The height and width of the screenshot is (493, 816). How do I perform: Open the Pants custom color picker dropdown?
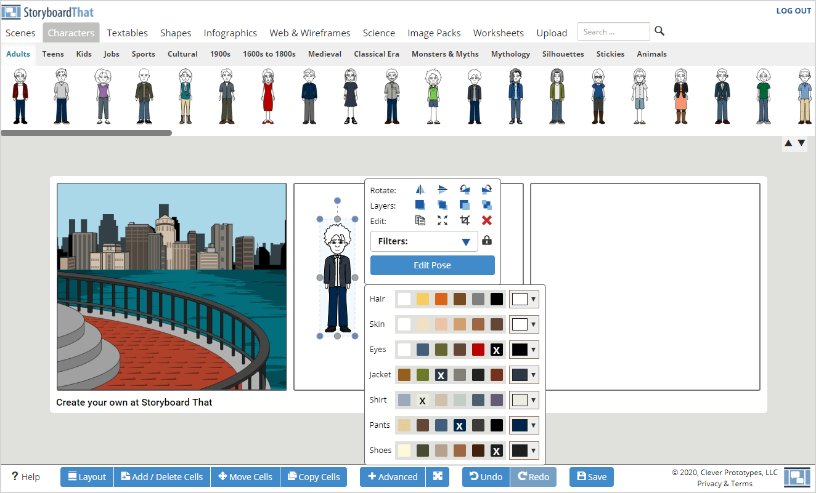point(533,425)
